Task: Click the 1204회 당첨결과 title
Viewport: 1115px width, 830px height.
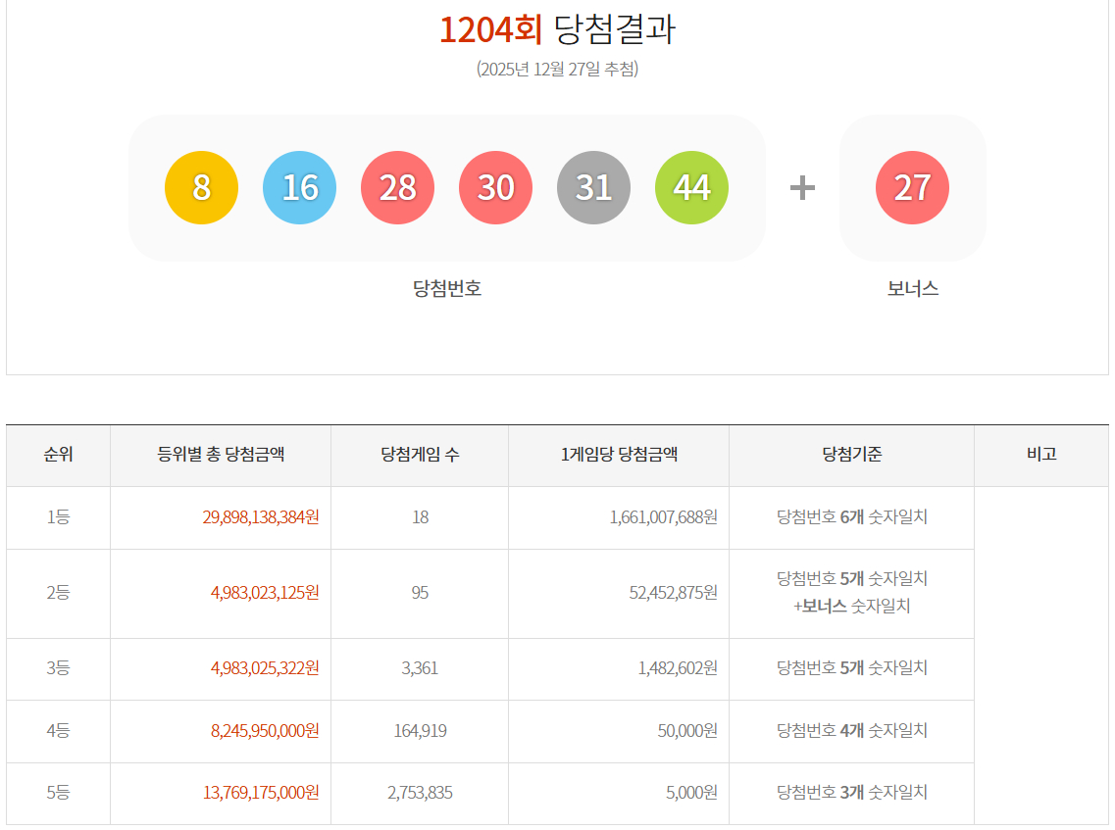Action: [556, 30]
